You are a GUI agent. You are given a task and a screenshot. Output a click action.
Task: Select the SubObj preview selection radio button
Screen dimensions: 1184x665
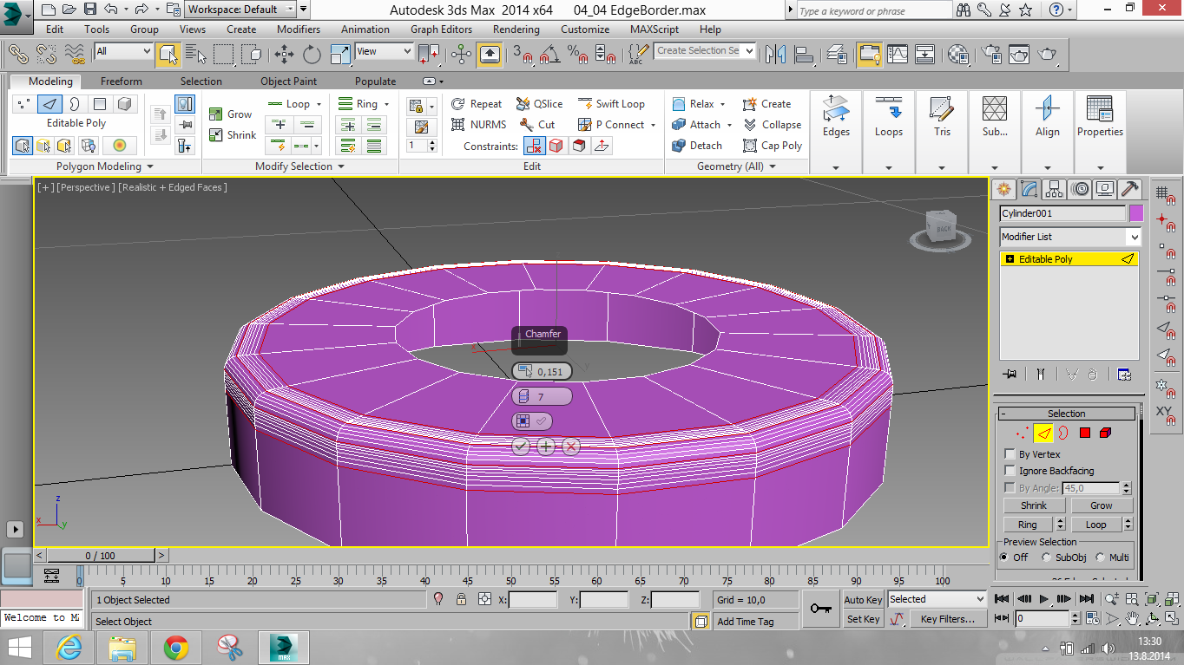[x=1046, y=557]
